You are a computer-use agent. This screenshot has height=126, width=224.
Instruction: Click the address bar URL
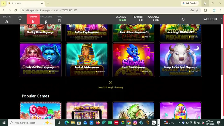tap(51, 10)
